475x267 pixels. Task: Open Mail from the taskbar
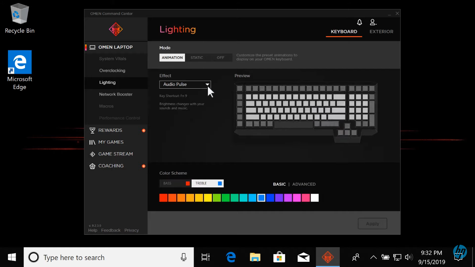[304, 257]
